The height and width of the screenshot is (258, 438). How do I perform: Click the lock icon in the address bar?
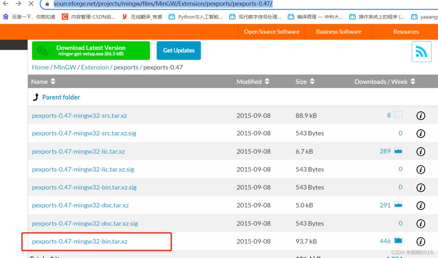click(x=47, y=4)
